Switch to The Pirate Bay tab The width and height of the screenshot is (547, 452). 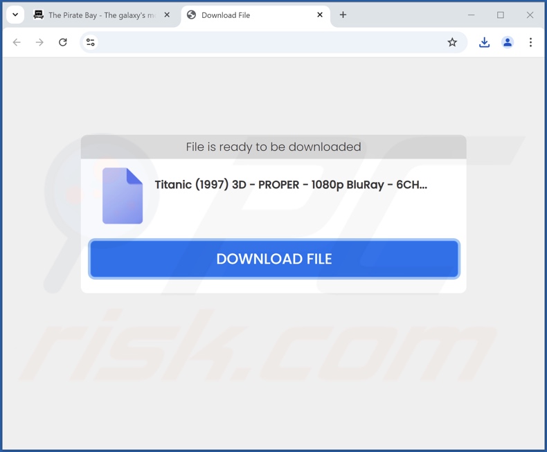click(102, 15)
